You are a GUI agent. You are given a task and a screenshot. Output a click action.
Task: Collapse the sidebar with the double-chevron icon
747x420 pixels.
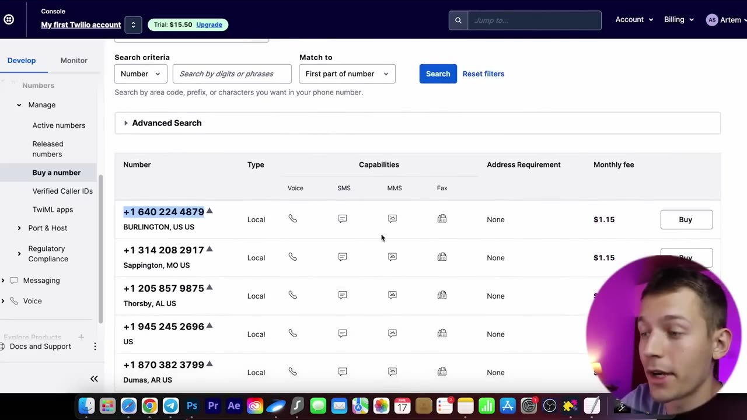pos(94,379)
